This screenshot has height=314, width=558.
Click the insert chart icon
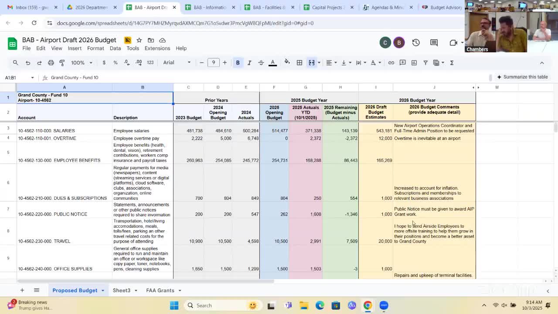click(414, 63)
